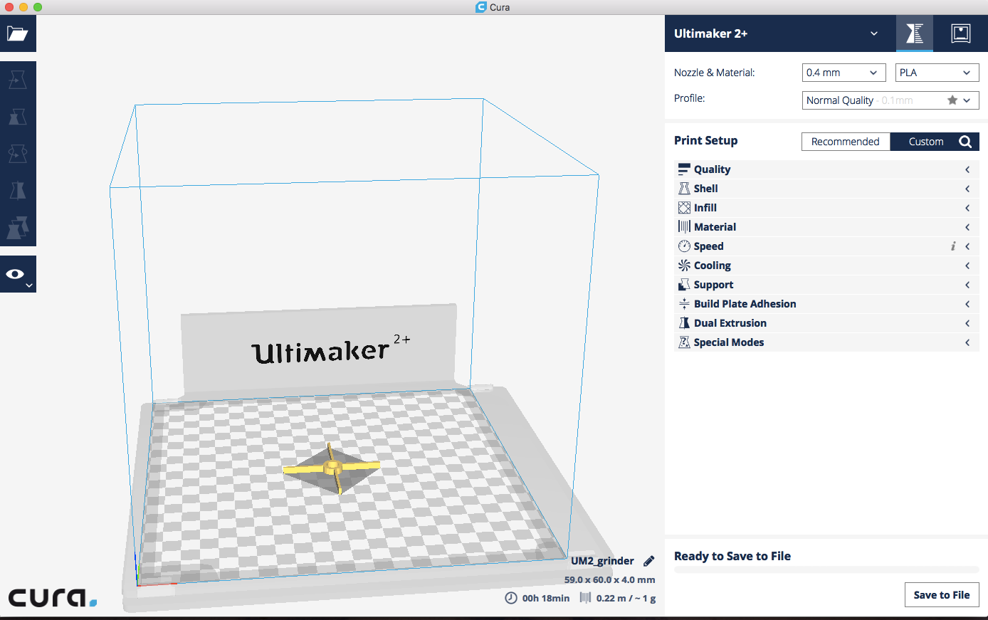The width and height of the screenshot is (988, 620).
Task: Click the Save to File button
Action: point(942,595)
